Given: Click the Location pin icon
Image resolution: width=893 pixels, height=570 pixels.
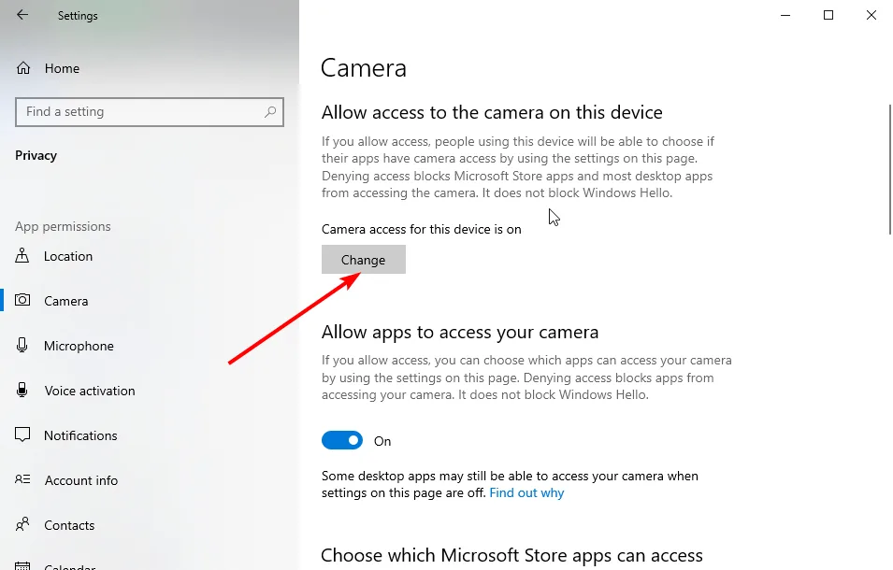Looking at the screenshot, I should 23,256.
